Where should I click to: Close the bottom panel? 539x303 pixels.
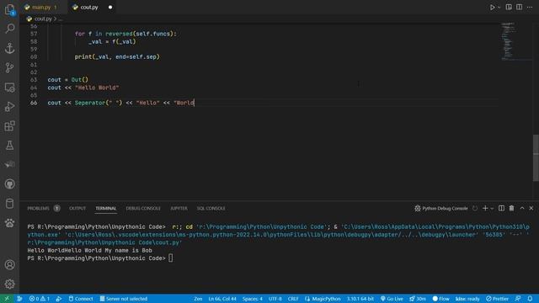[x=531, y=208]
